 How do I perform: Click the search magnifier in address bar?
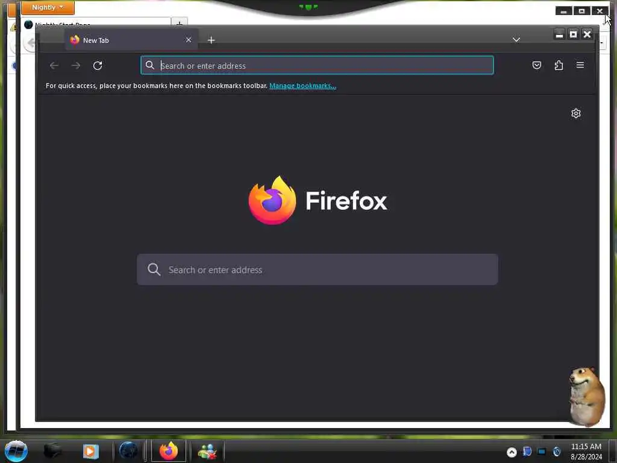click(150, 65)
